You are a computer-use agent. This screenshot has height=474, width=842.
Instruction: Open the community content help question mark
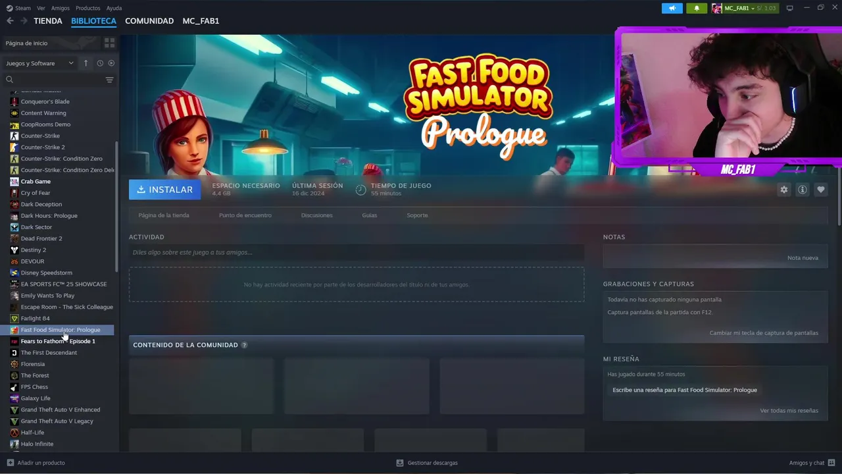tap(244, 345)
